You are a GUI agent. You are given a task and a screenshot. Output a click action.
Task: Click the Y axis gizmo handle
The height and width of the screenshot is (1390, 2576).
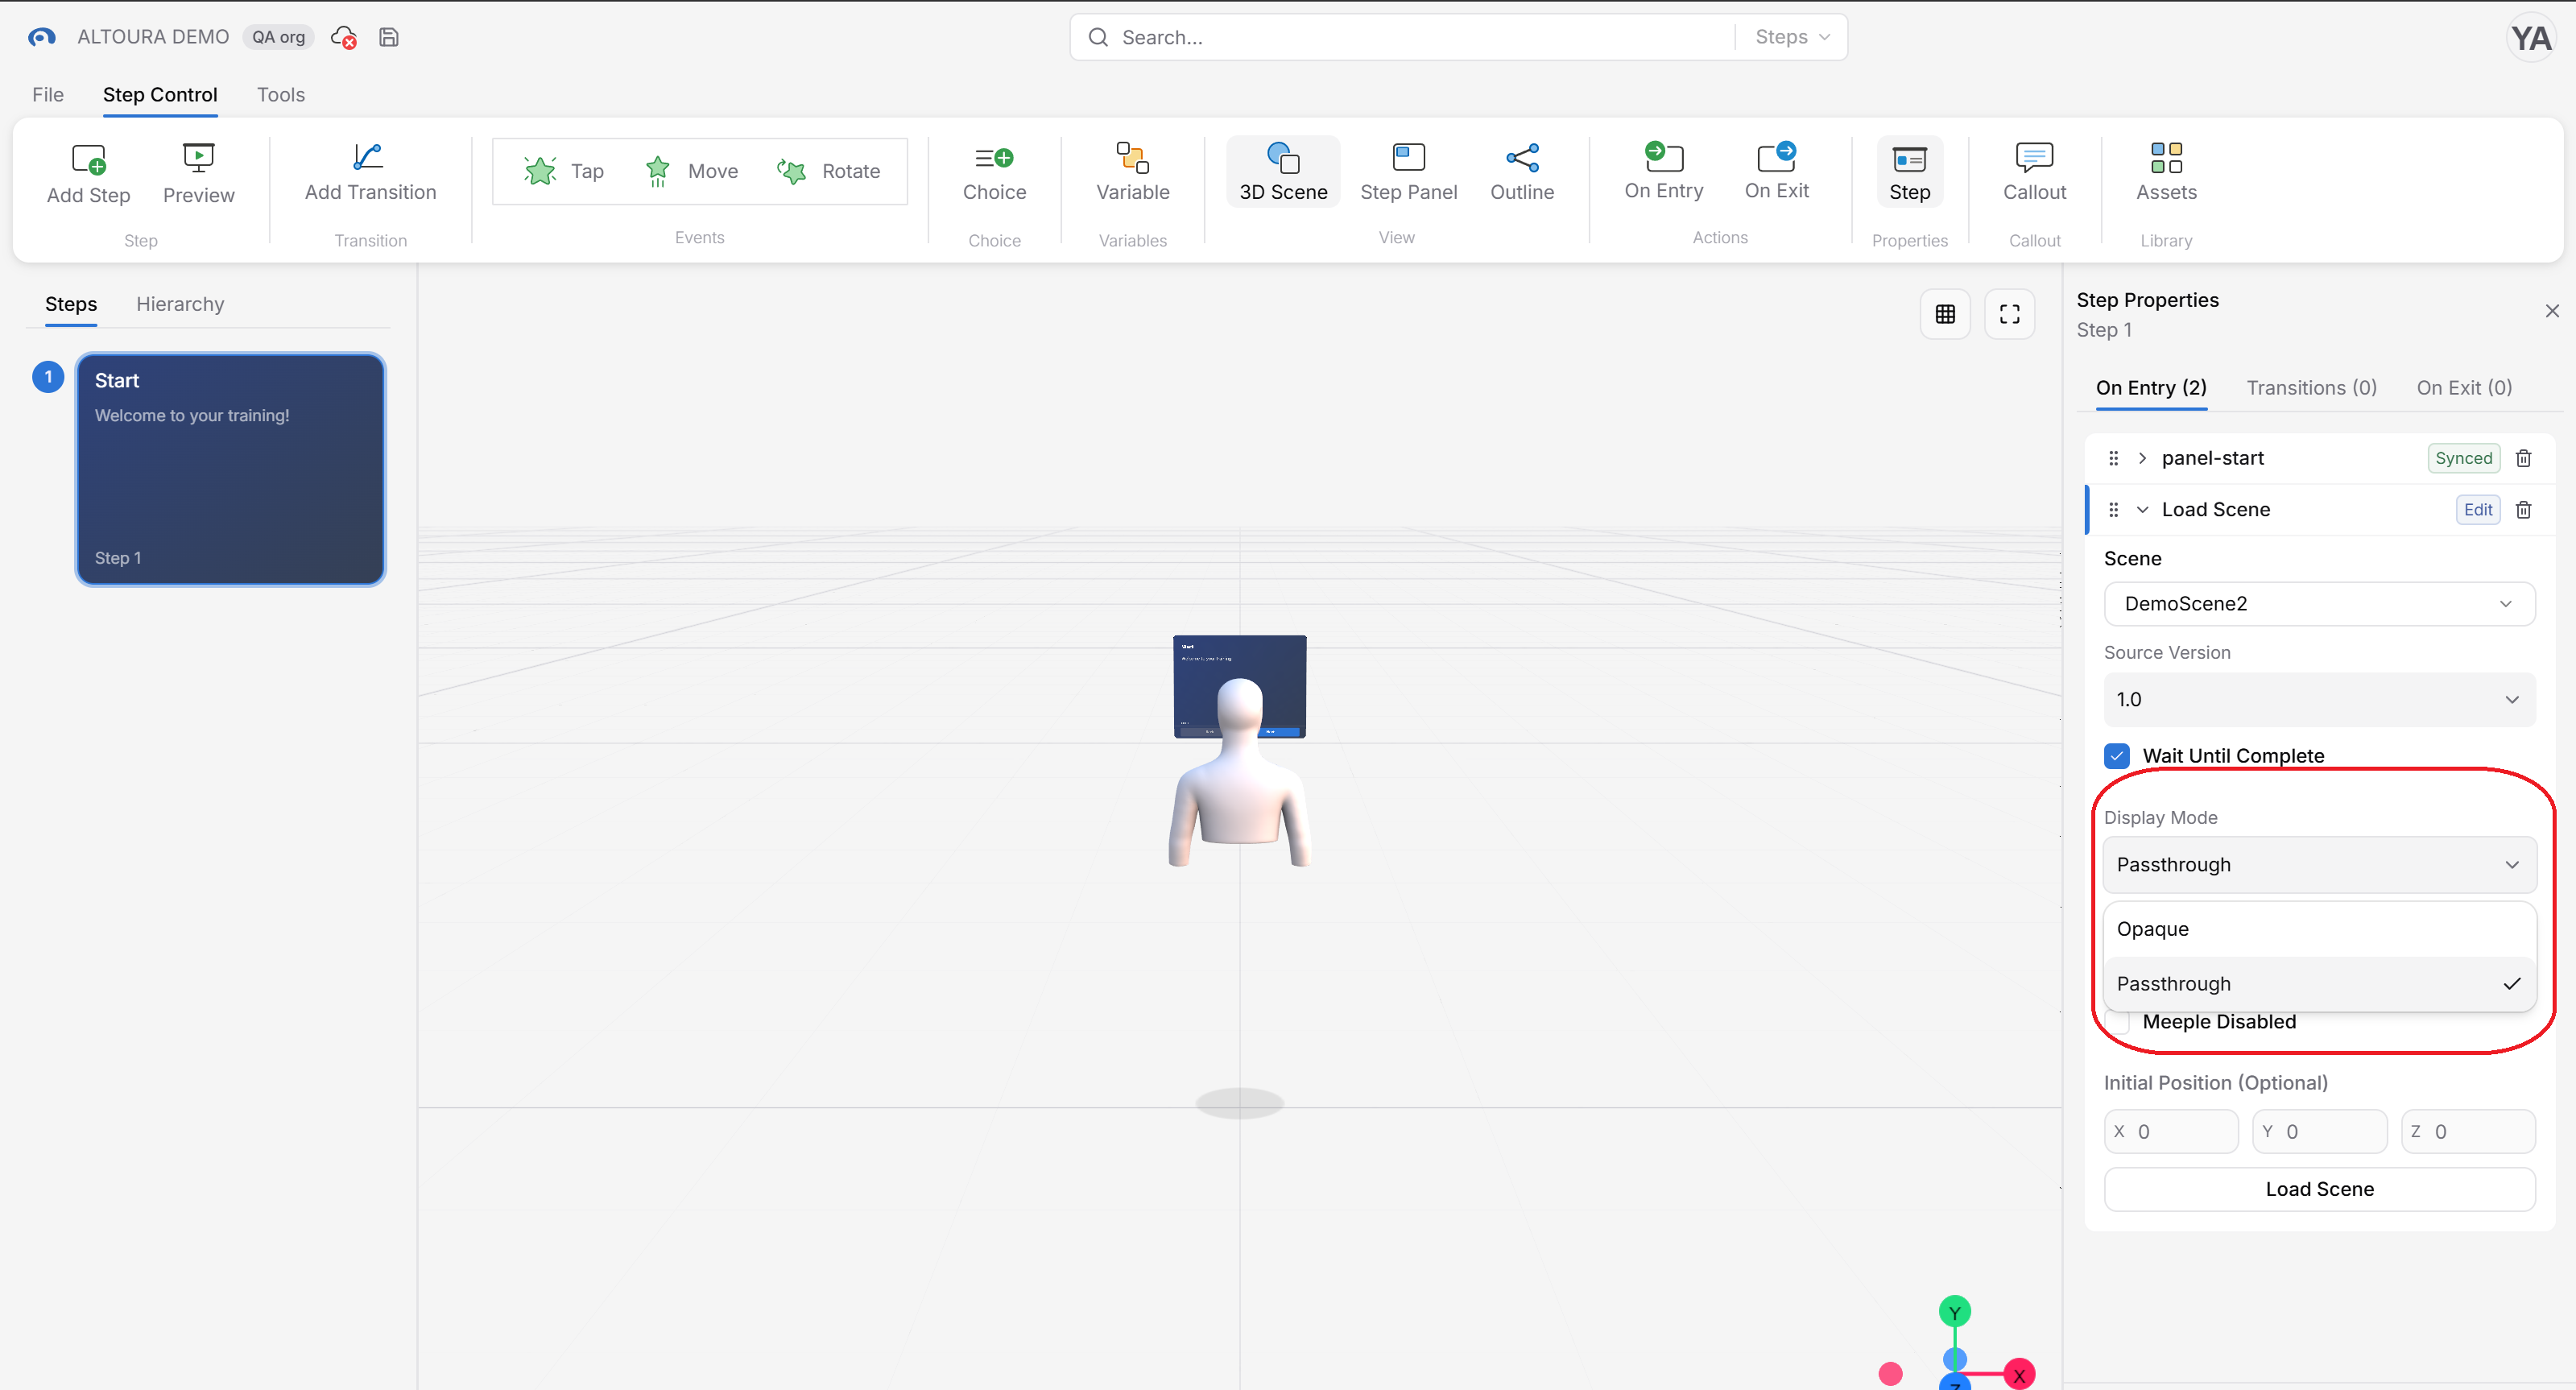[x=1954, y=1312]
